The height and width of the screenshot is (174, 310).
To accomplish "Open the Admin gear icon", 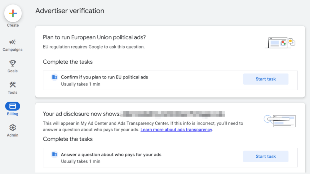I will click(13, 128).
